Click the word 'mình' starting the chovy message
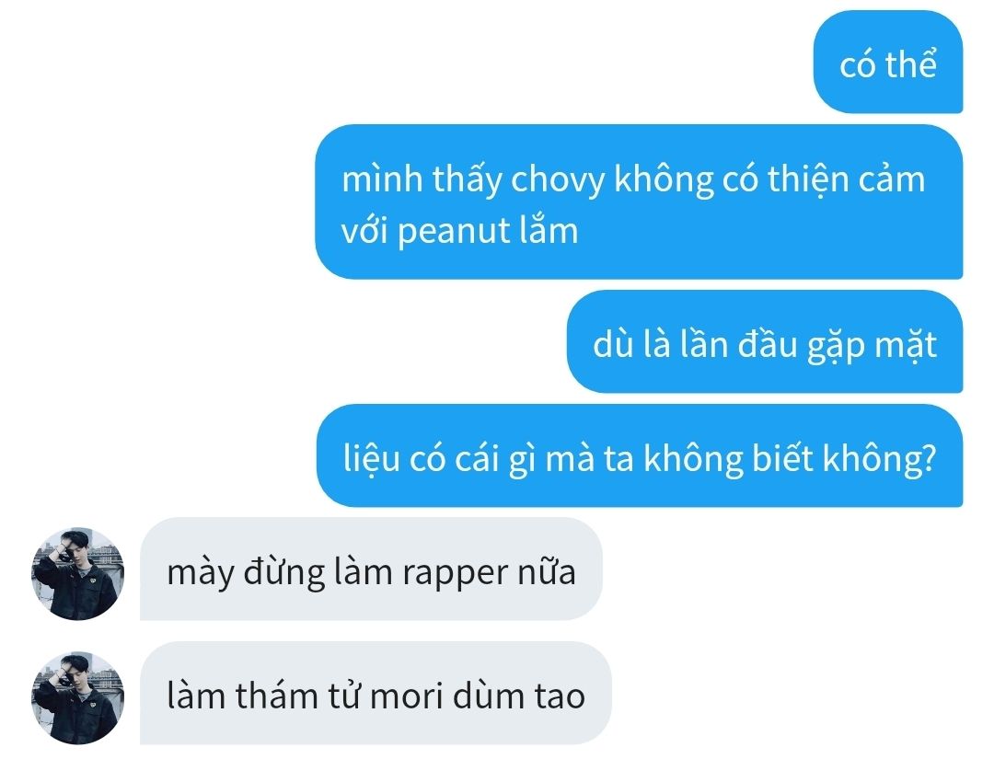Image resolution: width=994 pixels, height=759 pixels. coord(382,179)
